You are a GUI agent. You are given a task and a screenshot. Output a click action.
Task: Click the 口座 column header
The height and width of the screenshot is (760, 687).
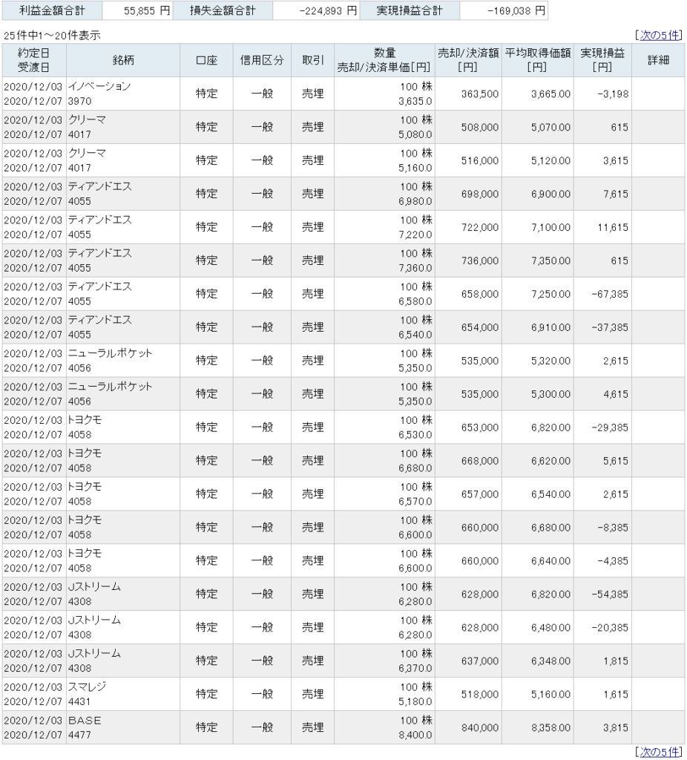click(206, 60)
